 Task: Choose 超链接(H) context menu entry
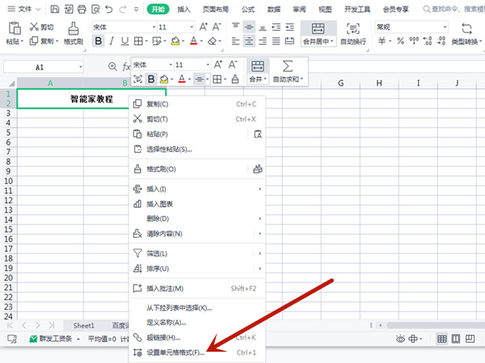[197, 337]
